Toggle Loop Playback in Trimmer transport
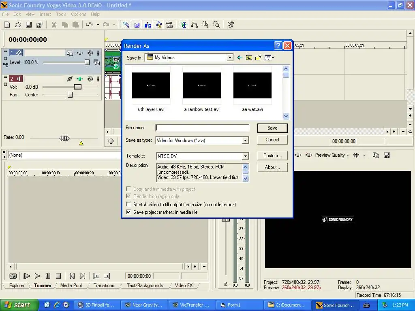 13,276
